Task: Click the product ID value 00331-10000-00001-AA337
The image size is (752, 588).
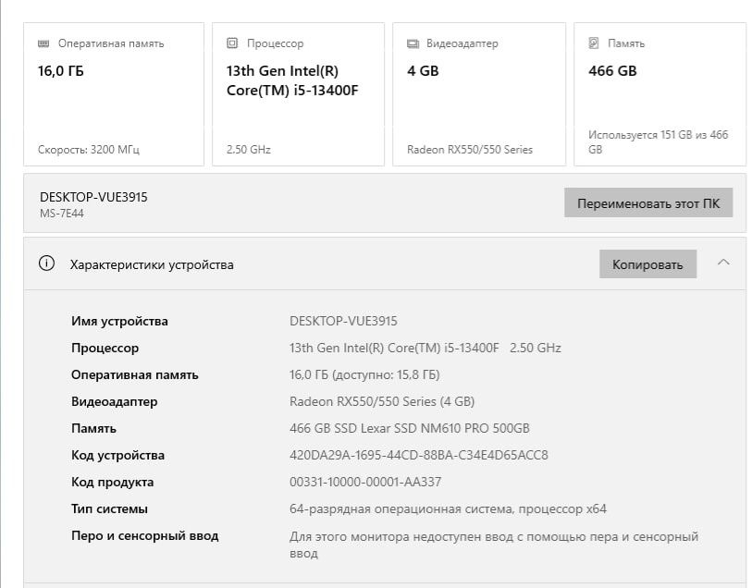Action: [365, 482]
